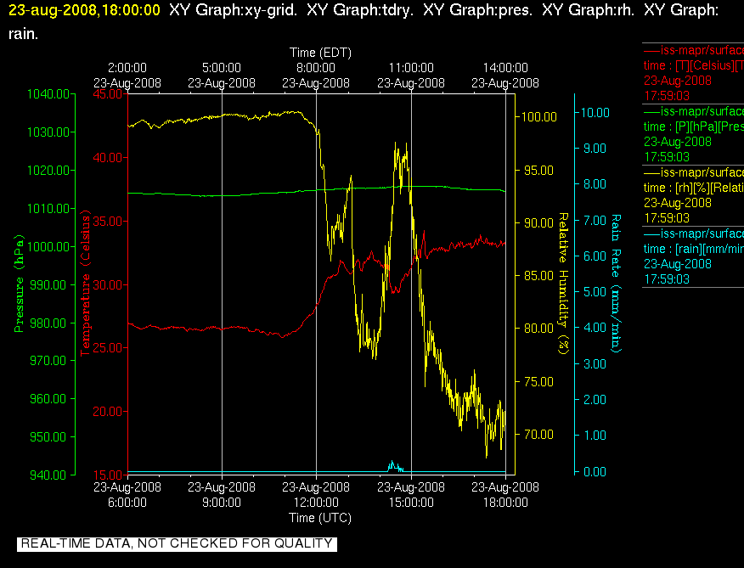Click the green 'Pressure (hPa)' axis title
The image size is (744, 568).
point(19,284)
